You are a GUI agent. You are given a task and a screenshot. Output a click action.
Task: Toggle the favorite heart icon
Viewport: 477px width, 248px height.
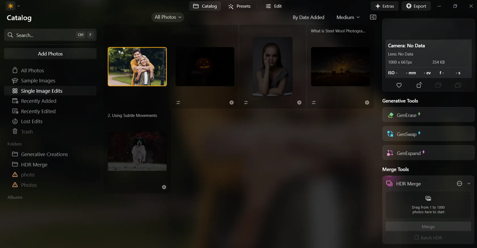click(399, 85)
